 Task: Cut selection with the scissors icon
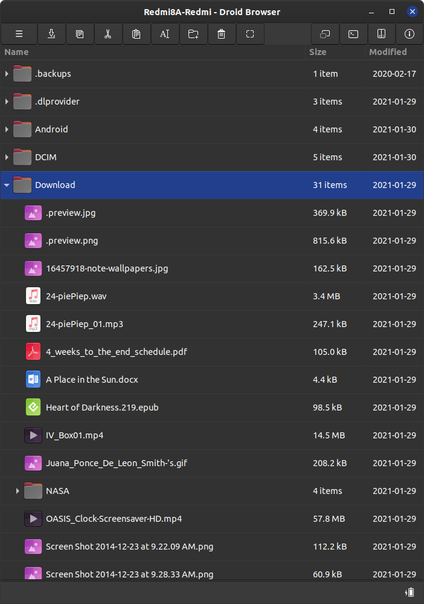pyautogui.click(x=108, y=34)
